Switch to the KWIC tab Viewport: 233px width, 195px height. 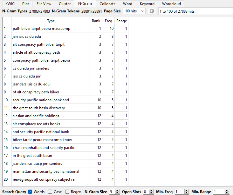coord(10,4)
